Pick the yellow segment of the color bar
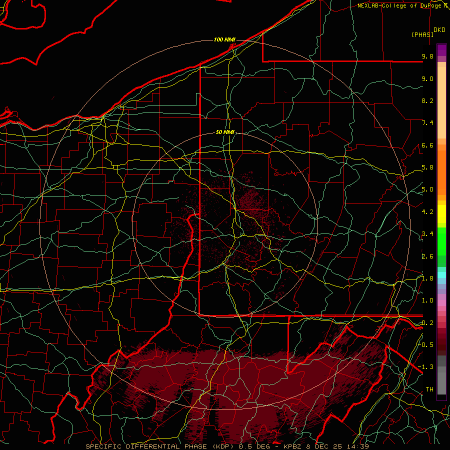 point(441,214)
